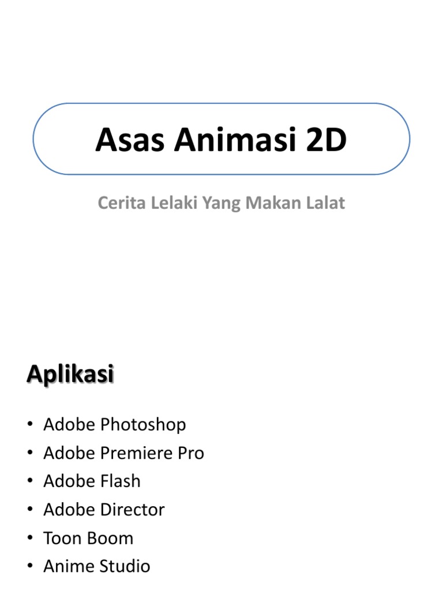Image resolution: width=443 pixels, height=591 pixels.
Task: Click the bullet before Anime Studio
Action: pyautogui.click(x=29, y=567)
